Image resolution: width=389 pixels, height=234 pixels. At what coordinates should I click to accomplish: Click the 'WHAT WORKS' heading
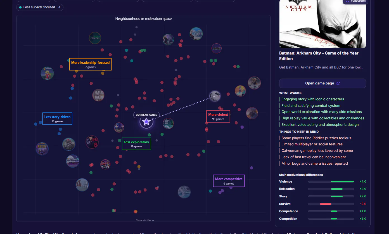pos(290,93)
